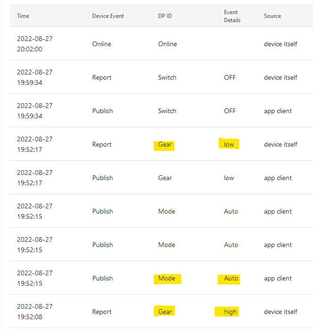Screen dimensions: 313x330
Task: Select the 20:02:00 timestamp cell
Action: (35, 44)
